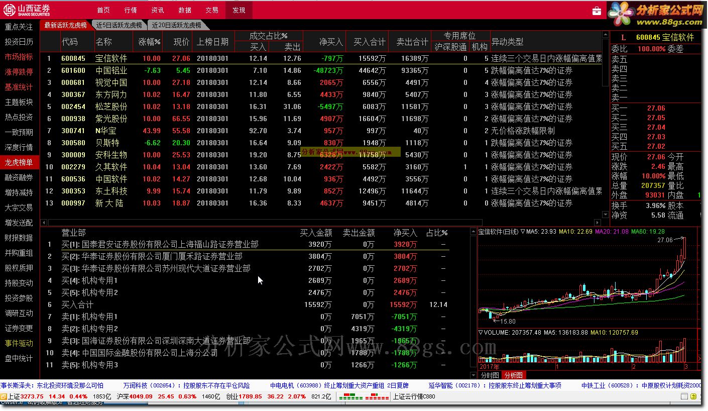Viewport: 708px width, 411px height.
Task: Click up arrow of broker list scrollbar
Action: coord(473,232)
